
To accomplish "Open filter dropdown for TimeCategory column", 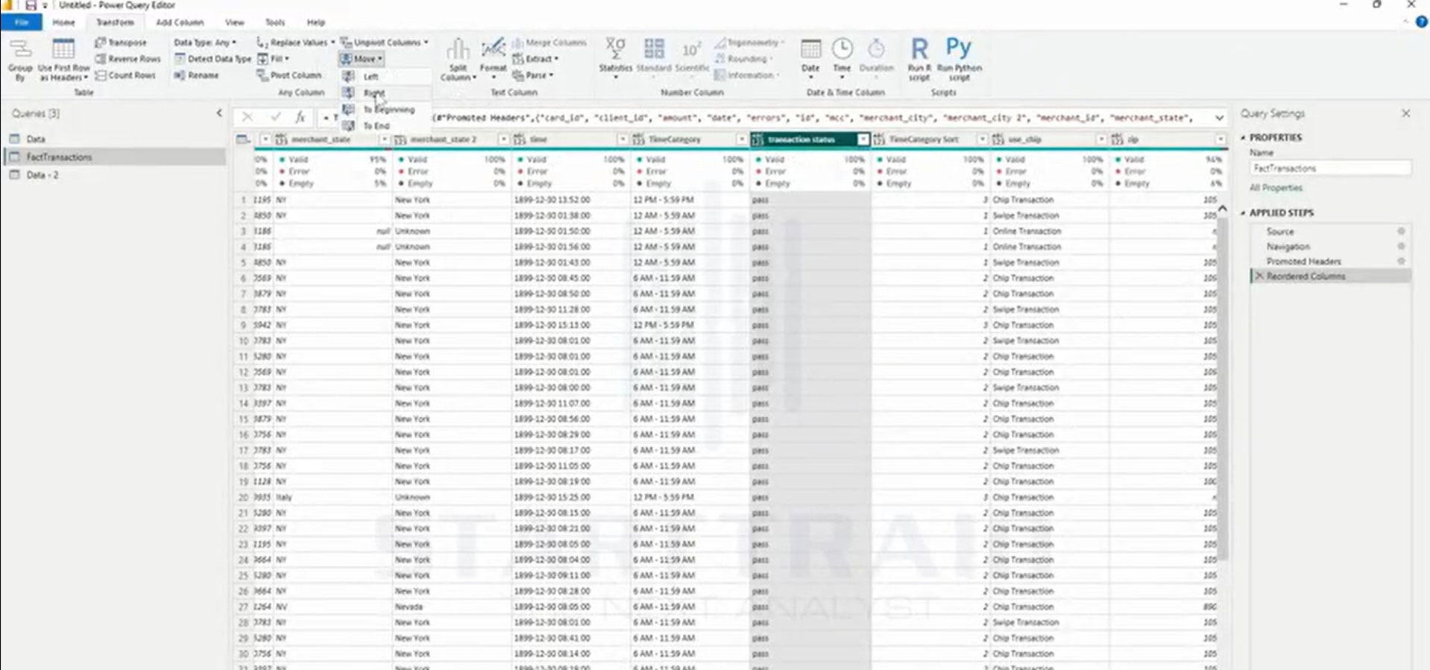I will click(741, 139).
